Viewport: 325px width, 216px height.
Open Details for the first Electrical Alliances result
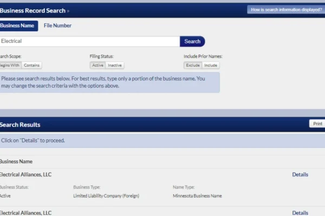point(300,174)
